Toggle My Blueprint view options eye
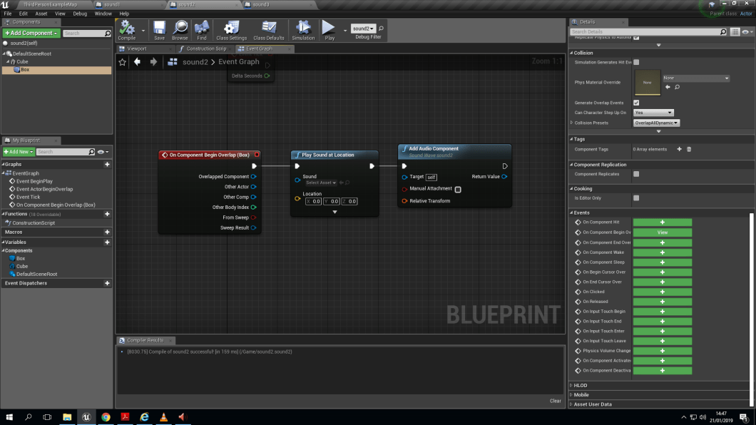 click(103, 152)
